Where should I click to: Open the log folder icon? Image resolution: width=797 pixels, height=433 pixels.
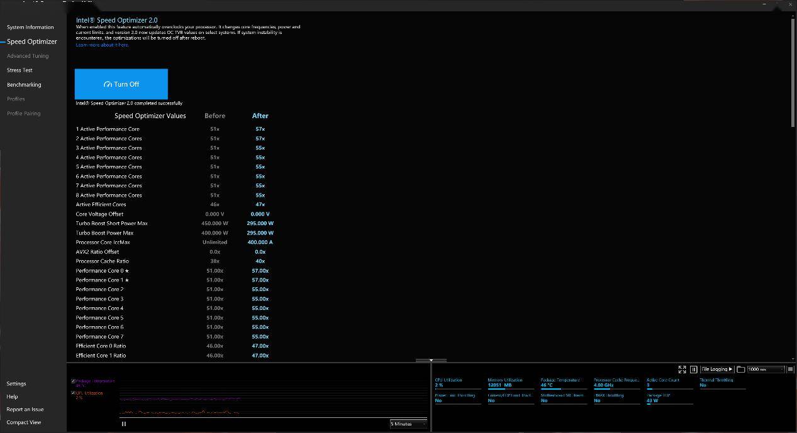[740, 370]
